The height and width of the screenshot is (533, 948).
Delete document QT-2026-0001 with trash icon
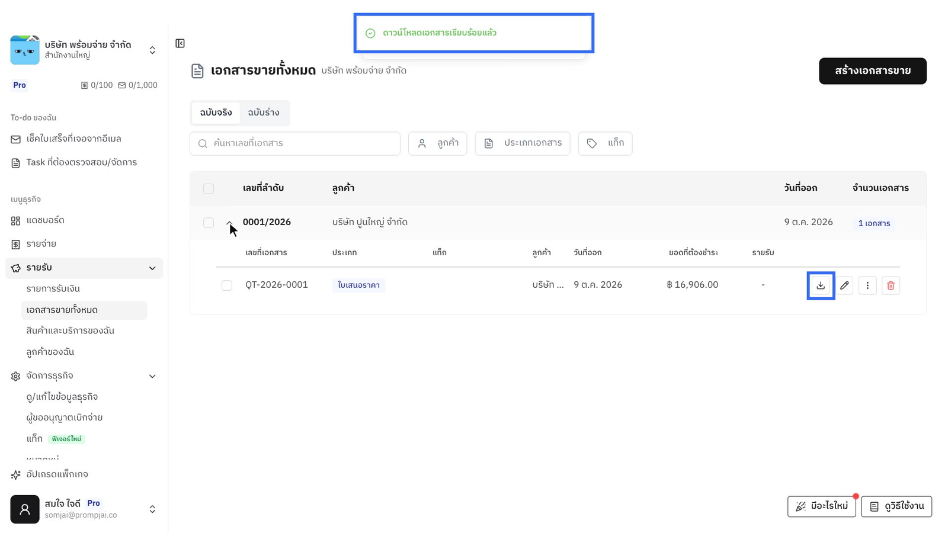coord(891,285)
